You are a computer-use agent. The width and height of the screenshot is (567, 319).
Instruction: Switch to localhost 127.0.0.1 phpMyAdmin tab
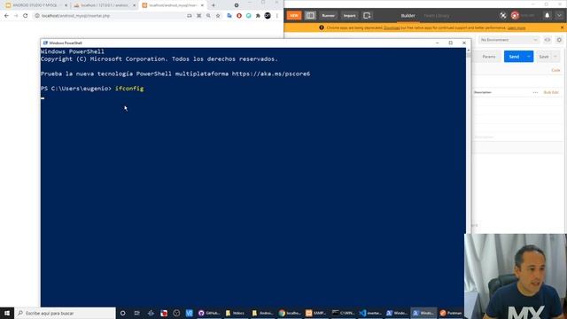tap(104, 5)
